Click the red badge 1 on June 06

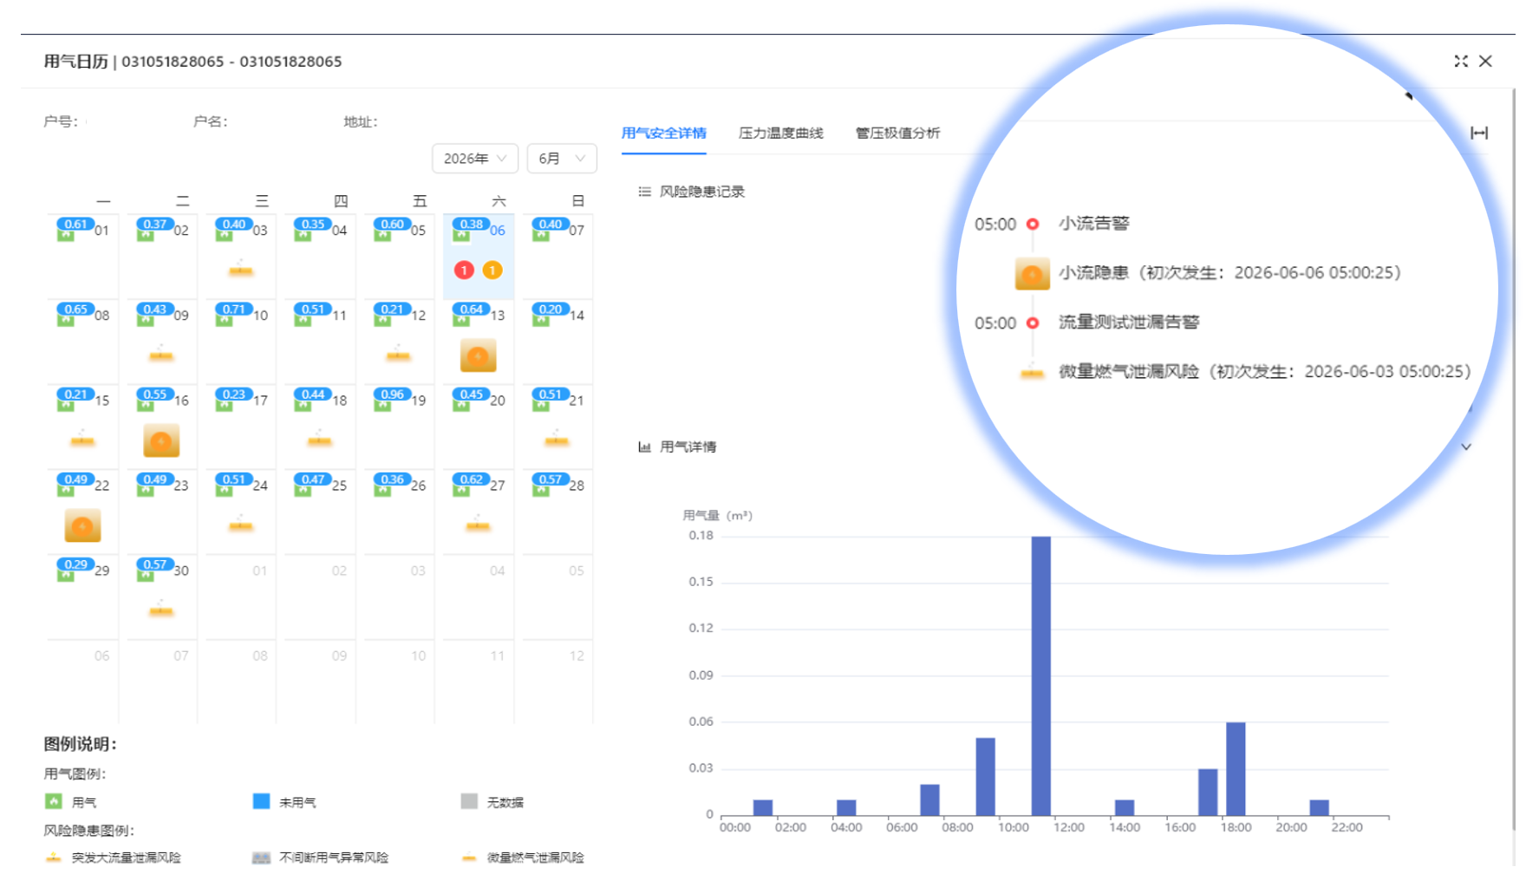click(x=464, y=271)
